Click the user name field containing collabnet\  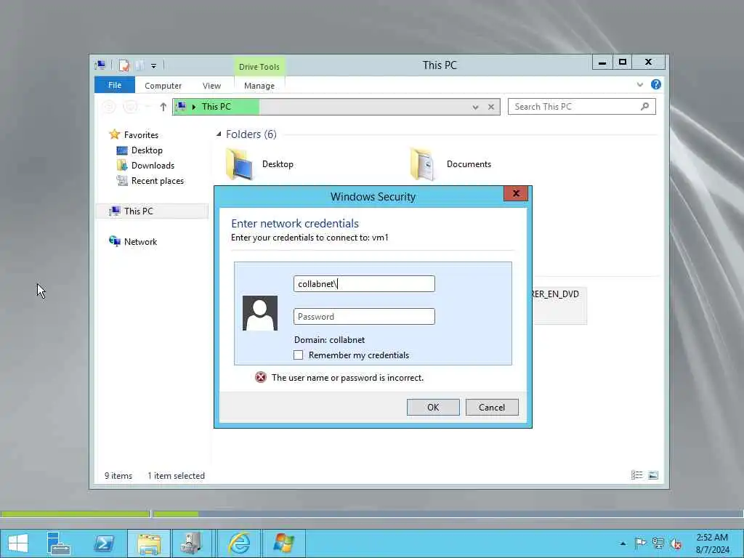click(364, 284)
